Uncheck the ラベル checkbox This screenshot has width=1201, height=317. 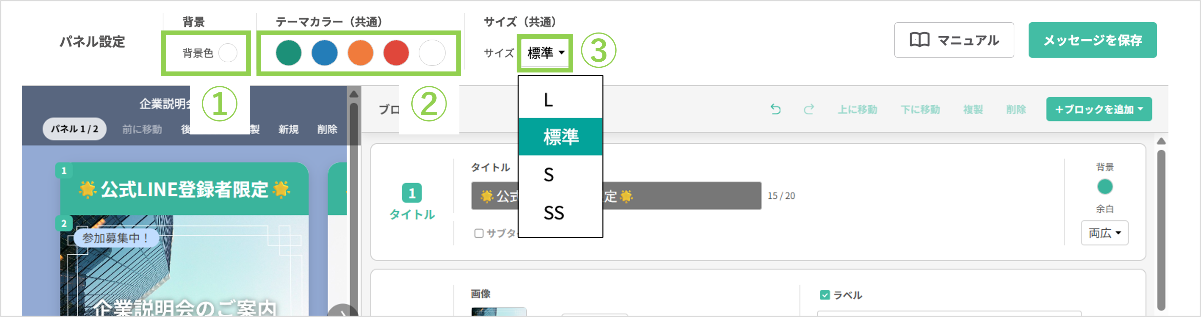coord(824,295)
